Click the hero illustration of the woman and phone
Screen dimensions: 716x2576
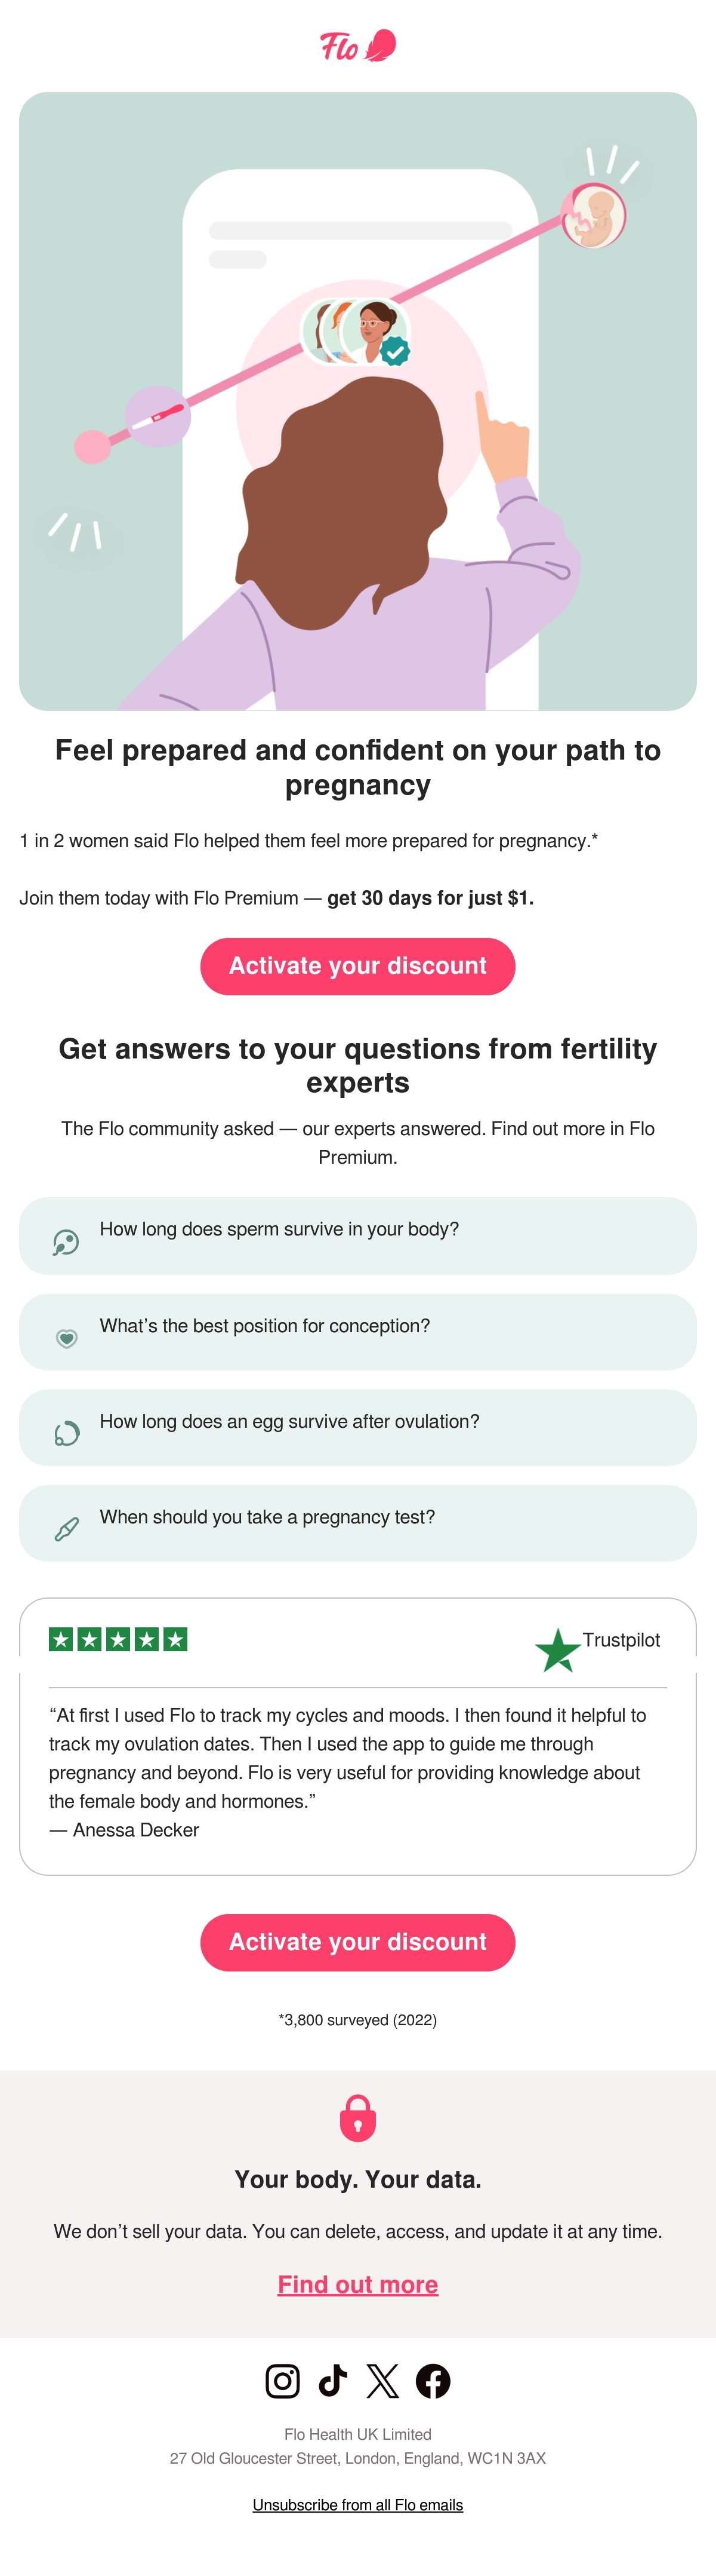click(357, 401)
